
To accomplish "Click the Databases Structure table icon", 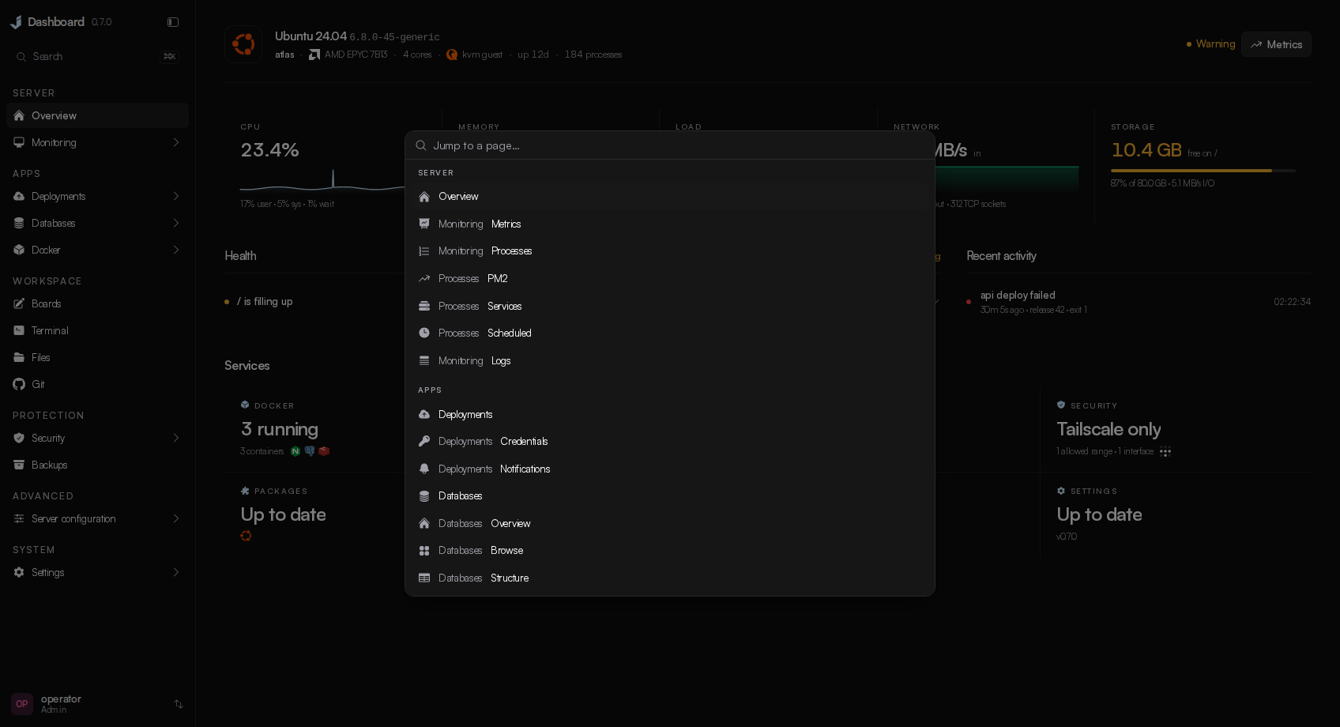I will pyautogui.click(x=424, y=578).
